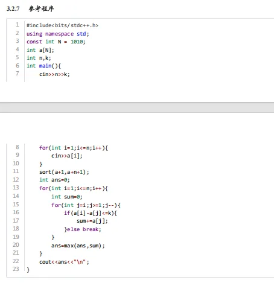Screen dimensions: 274x283
Task: Click the closing brace on line 23
Action: [x=28, y=270]
